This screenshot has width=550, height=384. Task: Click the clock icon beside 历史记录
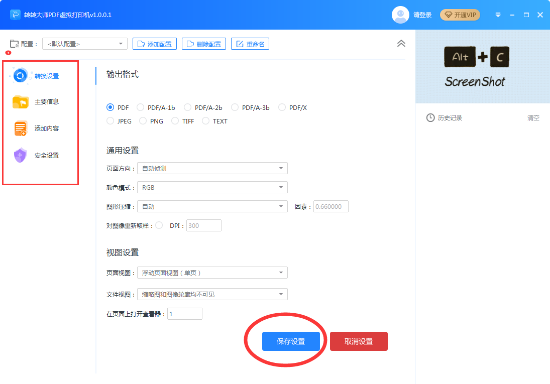[x=431, y=117]
